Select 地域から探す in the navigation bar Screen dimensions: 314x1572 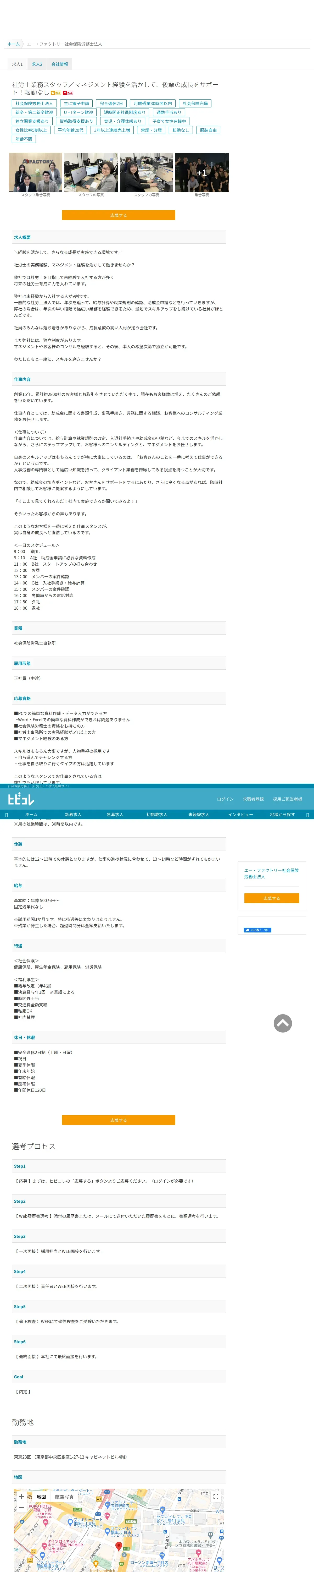coord(282,815)
